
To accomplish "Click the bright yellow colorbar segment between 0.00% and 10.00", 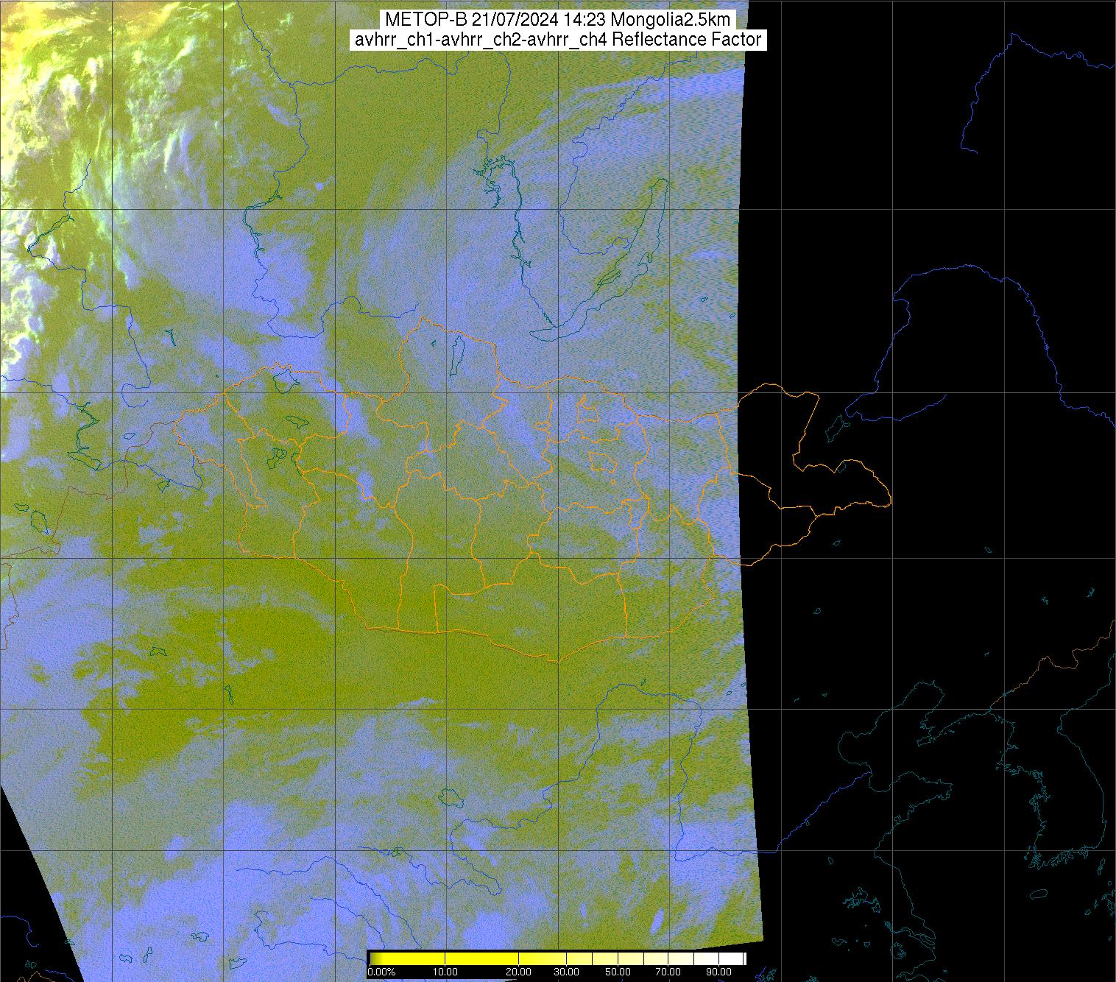I will tap(407, 958).
